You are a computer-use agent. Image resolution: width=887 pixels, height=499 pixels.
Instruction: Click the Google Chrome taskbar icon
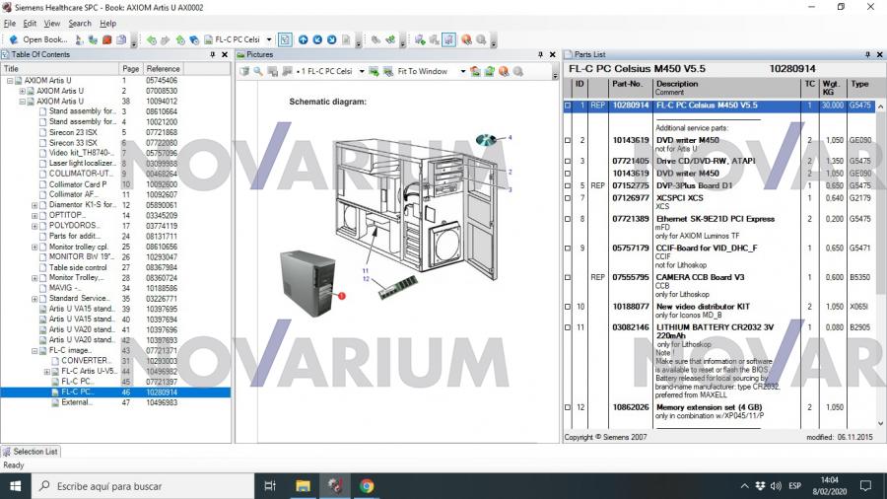367,485
